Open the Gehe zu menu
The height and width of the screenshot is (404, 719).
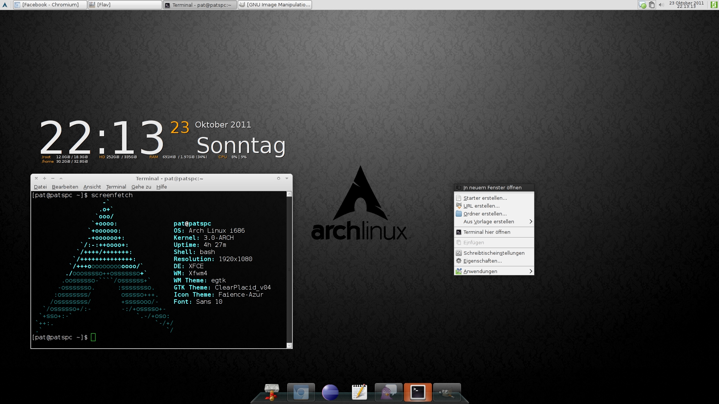coord(141,187)
